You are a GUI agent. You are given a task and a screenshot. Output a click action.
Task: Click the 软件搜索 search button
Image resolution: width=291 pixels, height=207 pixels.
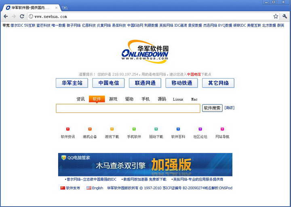click(x=212, y=108)
